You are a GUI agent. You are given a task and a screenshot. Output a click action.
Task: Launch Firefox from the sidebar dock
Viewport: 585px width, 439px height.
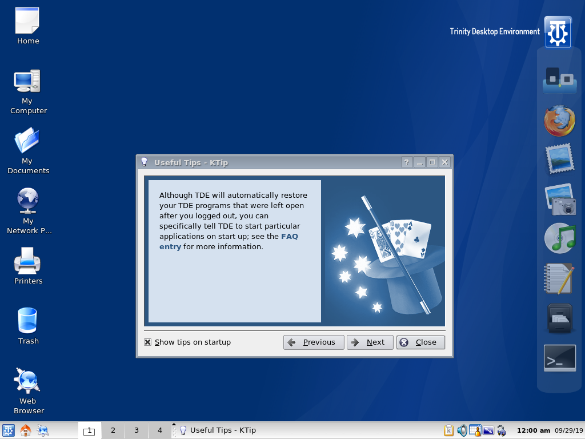click(x=559, y=121)
